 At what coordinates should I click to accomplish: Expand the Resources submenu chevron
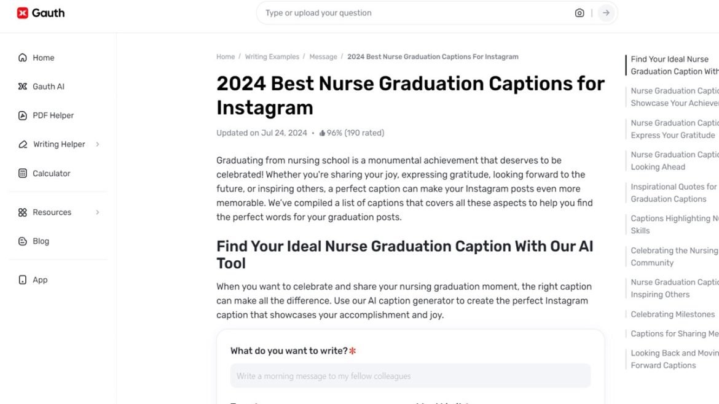click(x=98, y=212)
